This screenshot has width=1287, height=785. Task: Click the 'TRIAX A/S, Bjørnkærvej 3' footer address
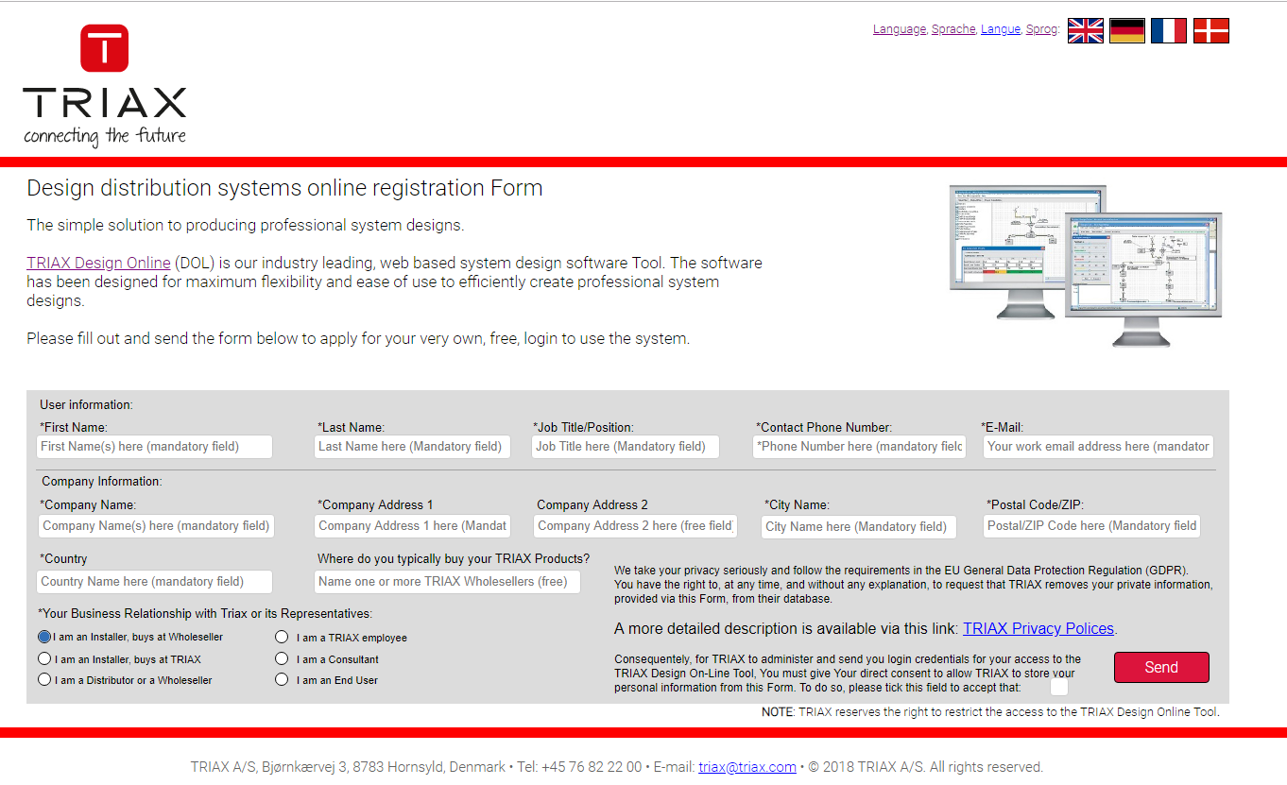pos(348,767)
